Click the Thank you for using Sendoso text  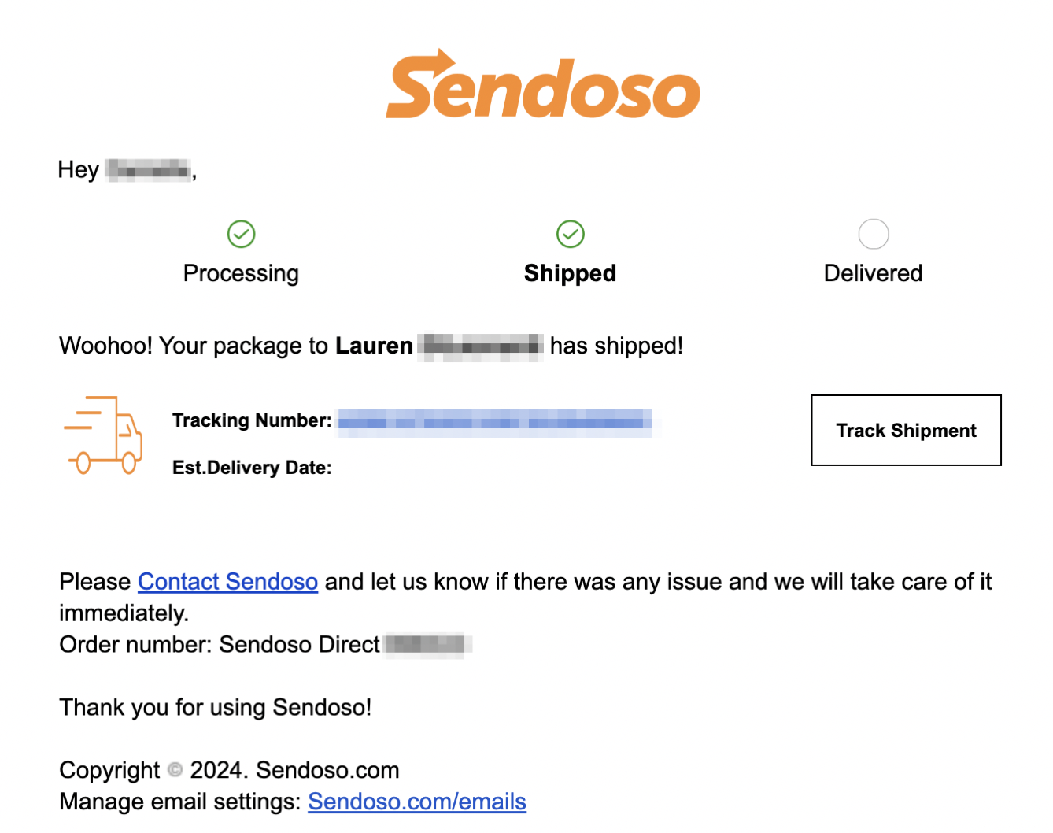[215, 707]
